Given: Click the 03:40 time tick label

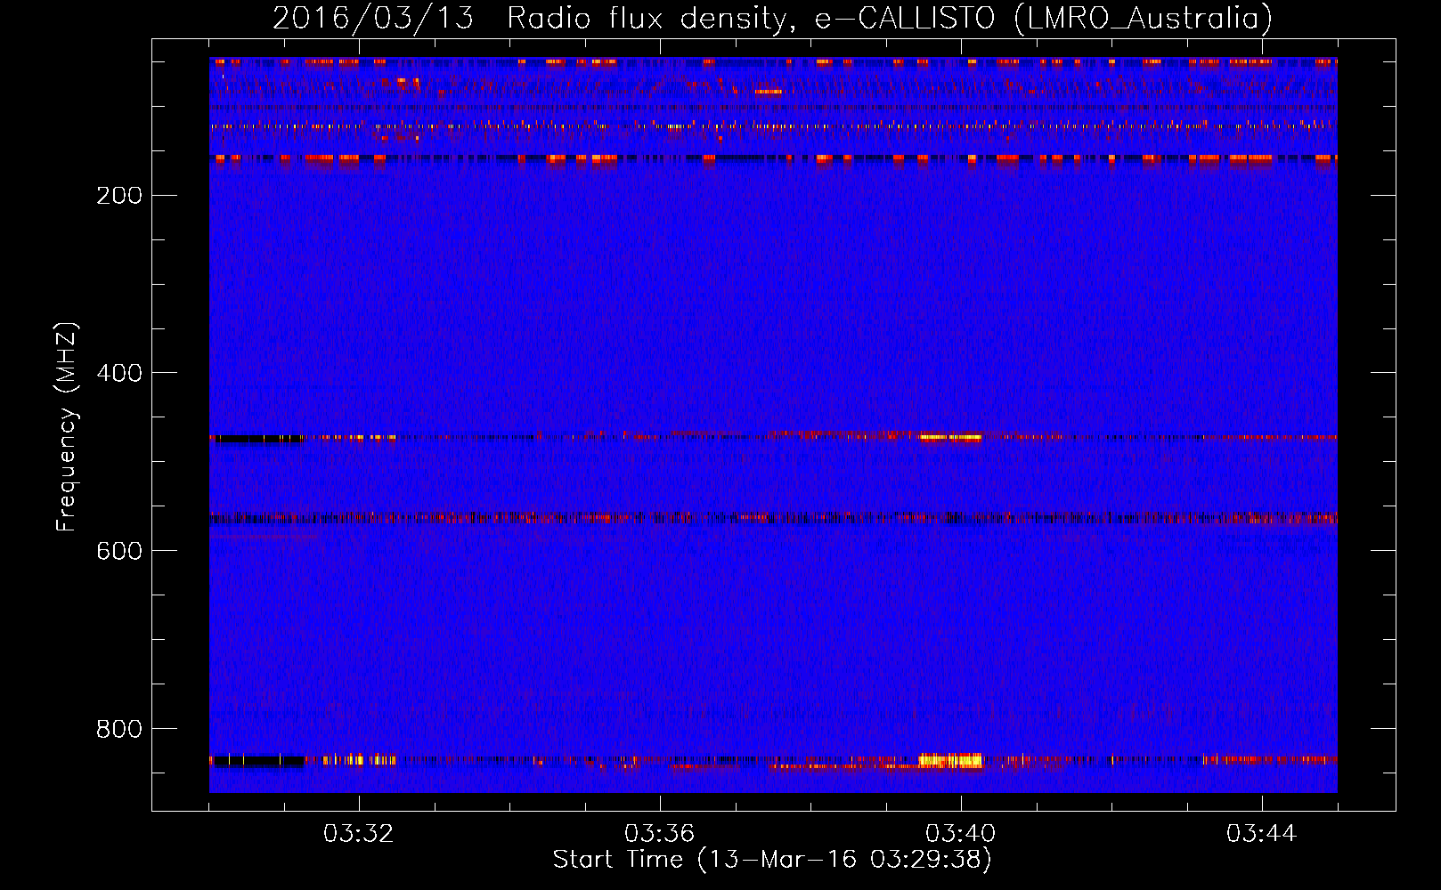Looking at the screenshot, I should pyautogui.click(x=961, y=834).
